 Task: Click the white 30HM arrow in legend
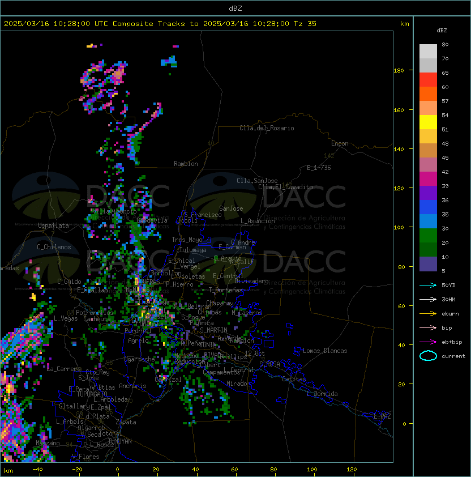pos(428,300)
